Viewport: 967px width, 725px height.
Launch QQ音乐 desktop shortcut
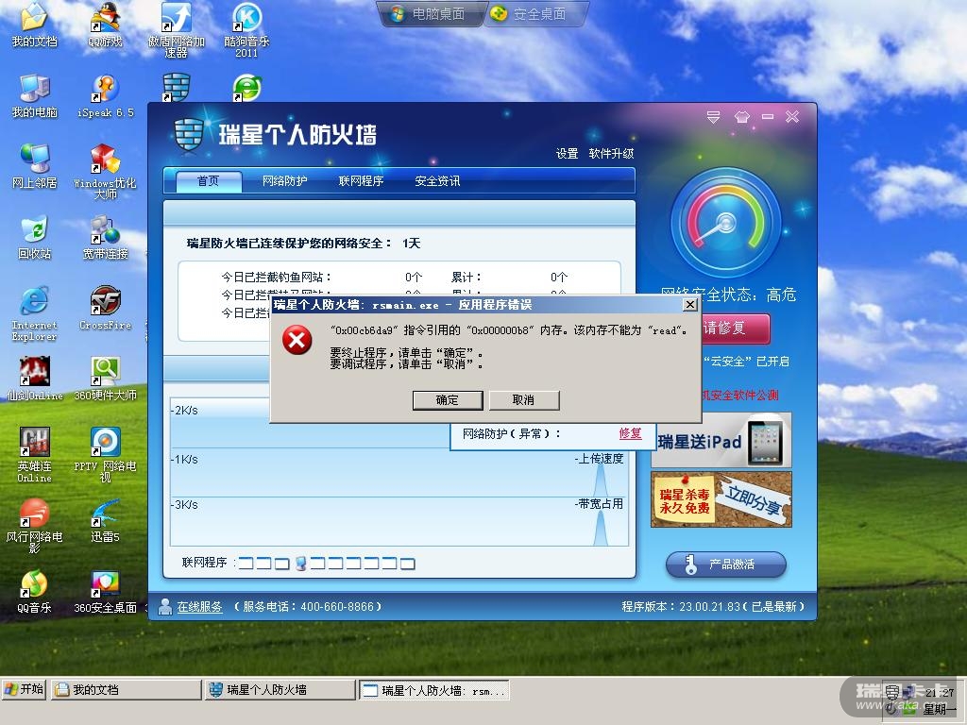click(34, 592)
